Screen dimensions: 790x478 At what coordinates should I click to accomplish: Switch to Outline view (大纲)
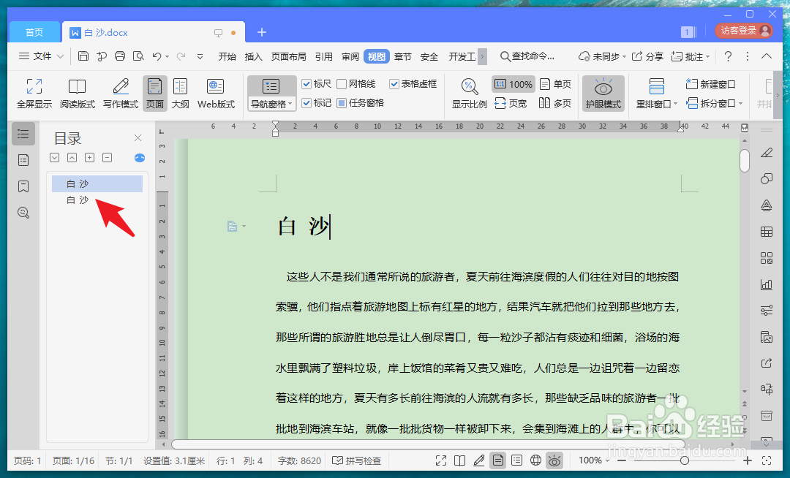pos(181,94)
